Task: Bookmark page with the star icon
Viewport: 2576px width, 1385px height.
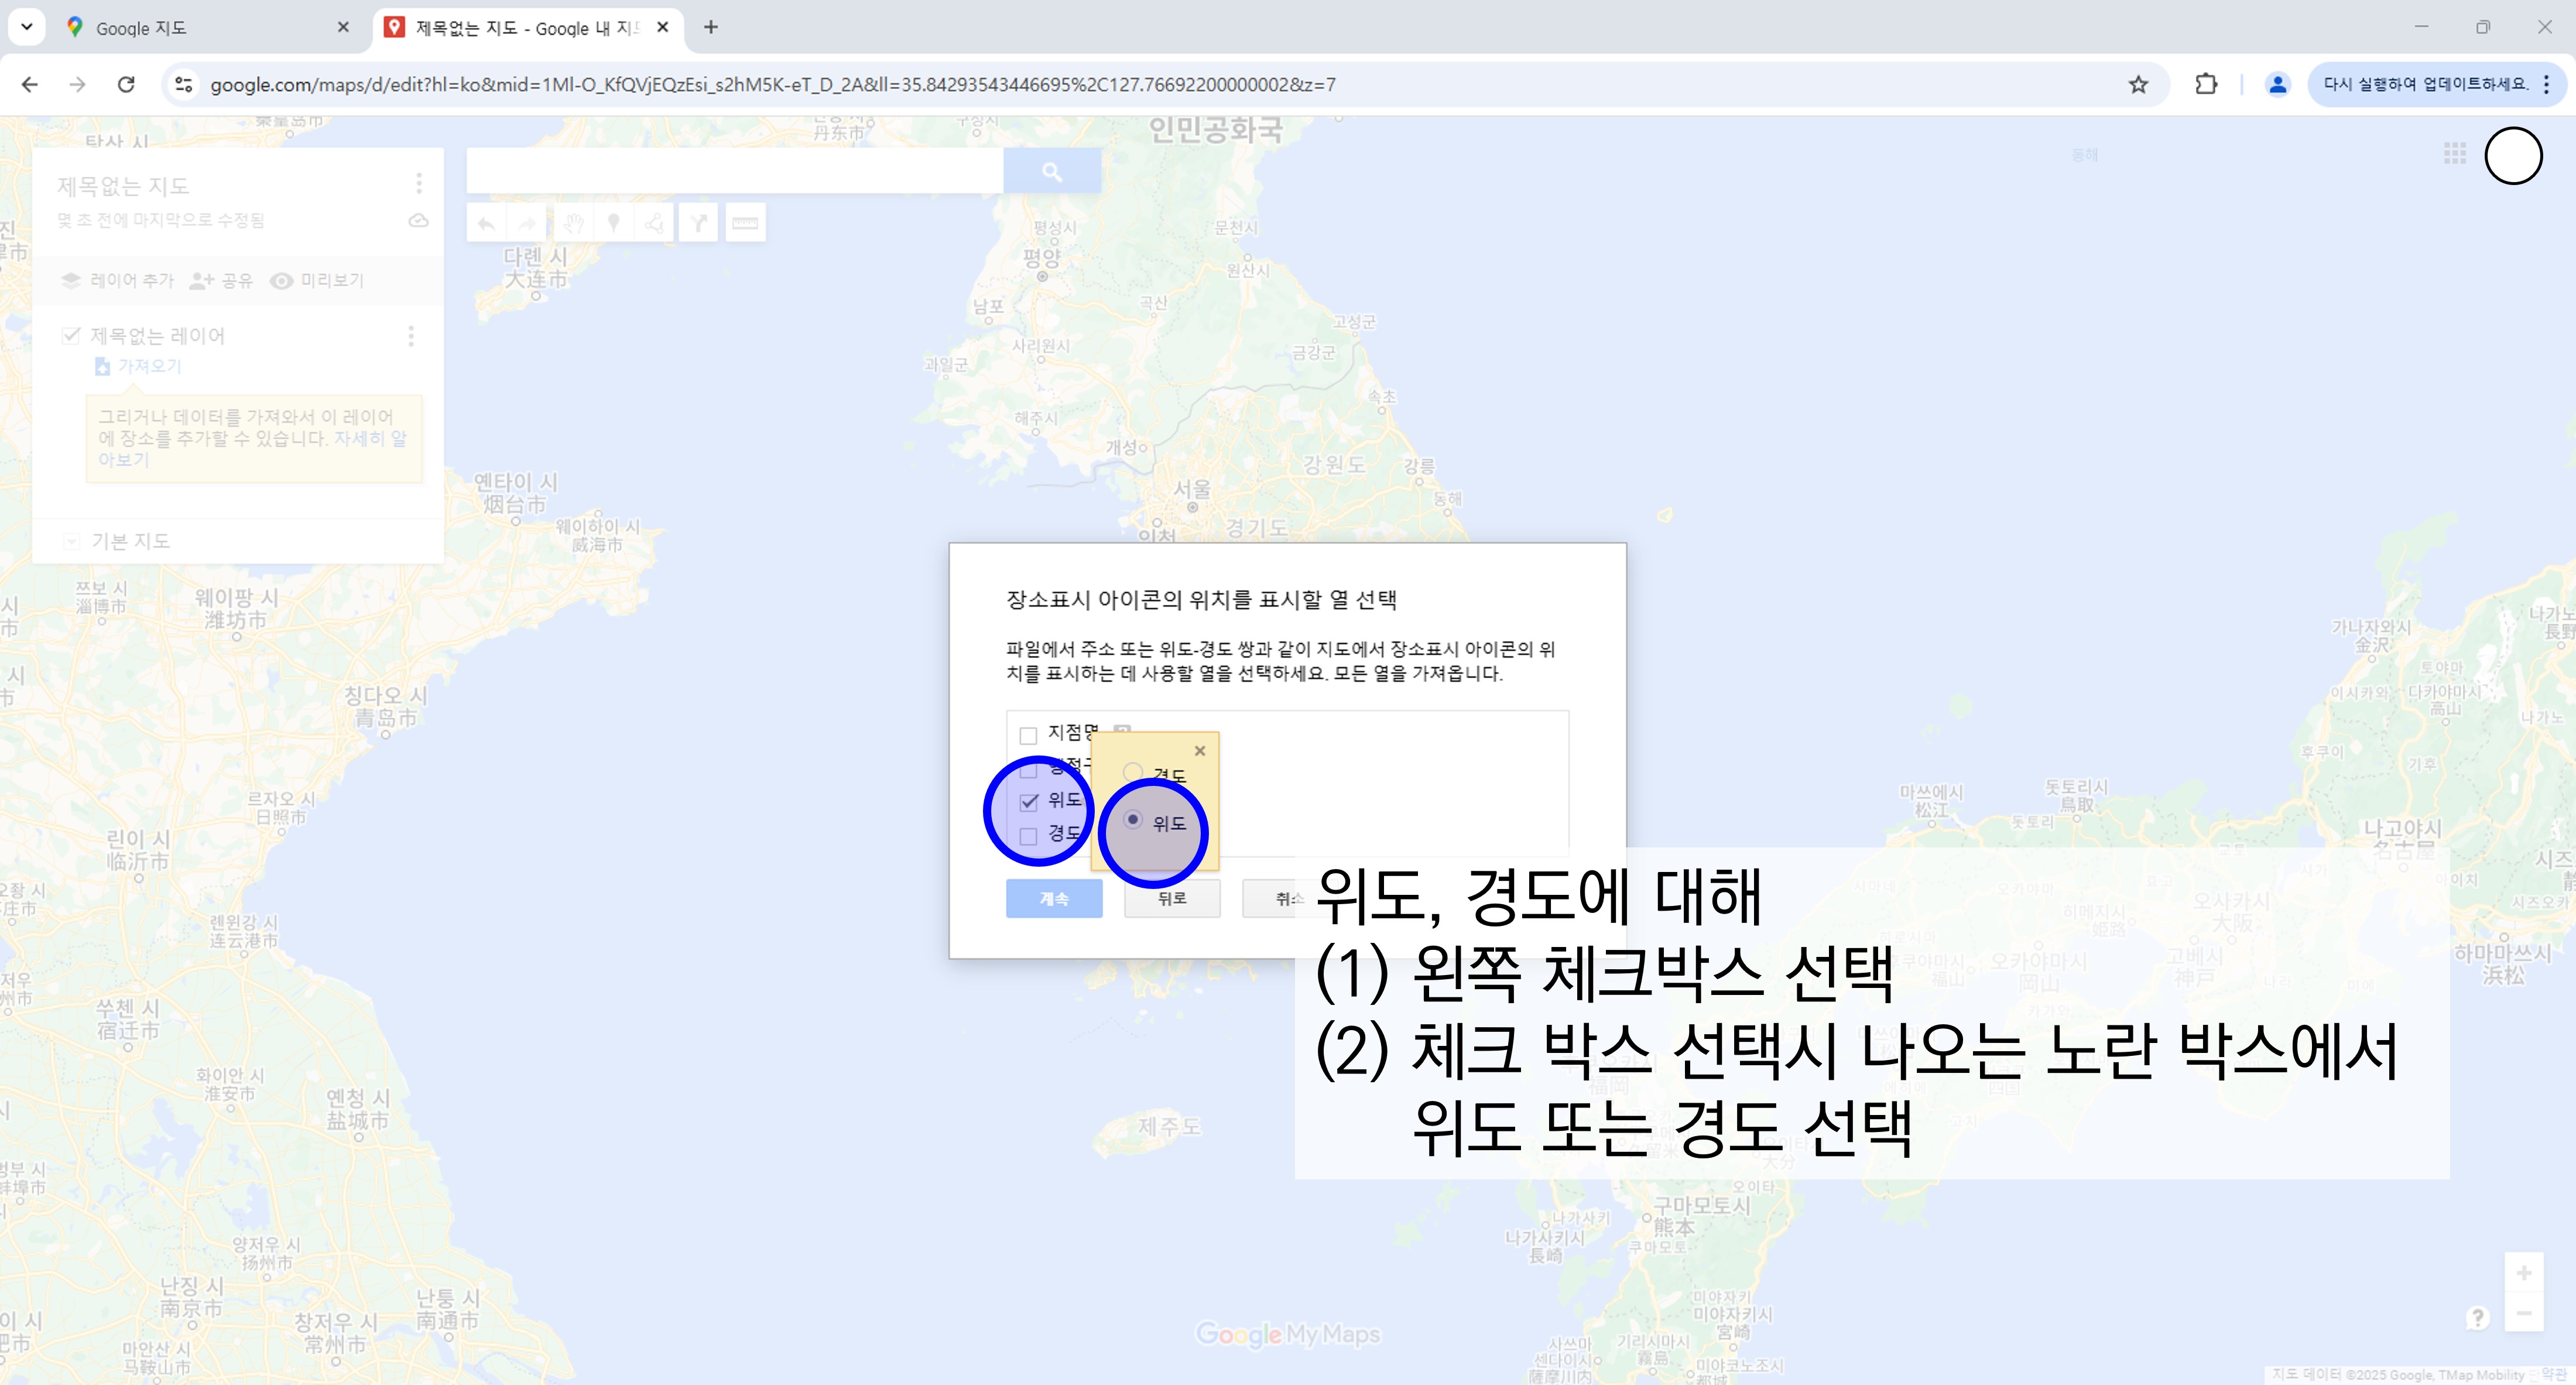Action: (2138, 85)
